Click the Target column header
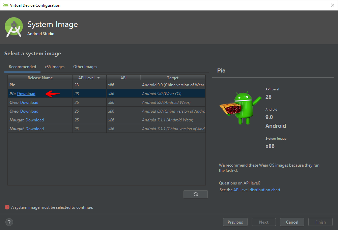 pos(172,78)
